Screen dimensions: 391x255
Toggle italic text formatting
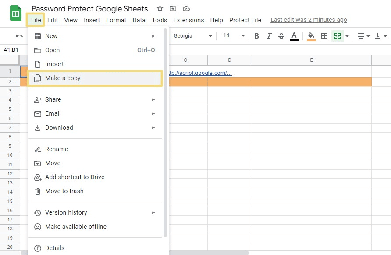pyautogui.click(x=269, y=36)
